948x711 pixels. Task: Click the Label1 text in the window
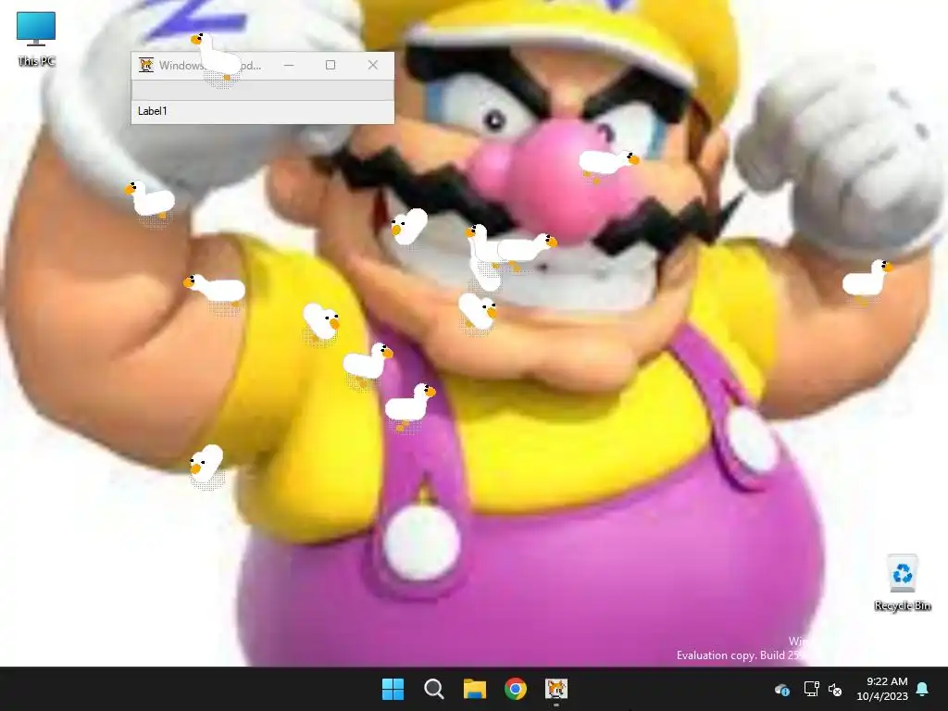tap(153, 111)
